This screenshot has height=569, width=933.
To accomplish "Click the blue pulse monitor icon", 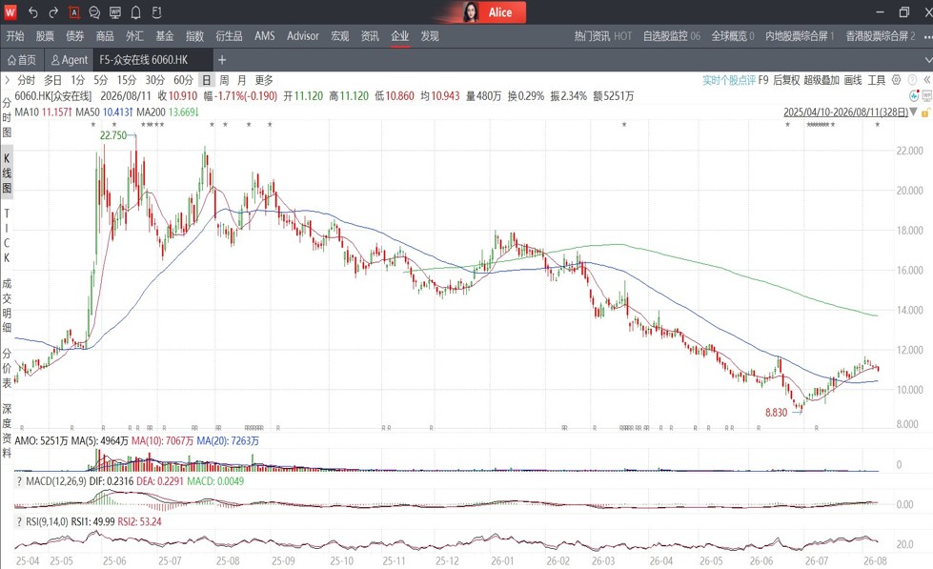I will [914, 95].
